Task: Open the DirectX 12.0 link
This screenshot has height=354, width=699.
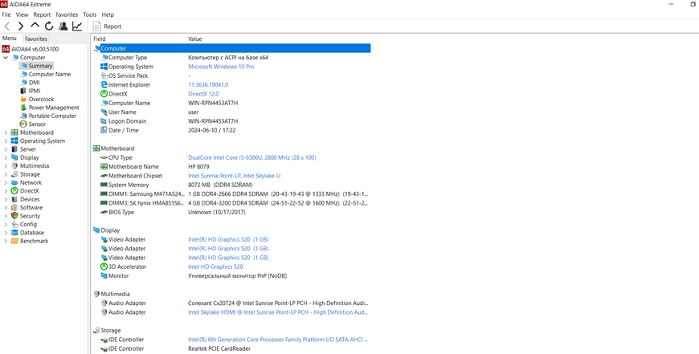Action: (203, 94)
